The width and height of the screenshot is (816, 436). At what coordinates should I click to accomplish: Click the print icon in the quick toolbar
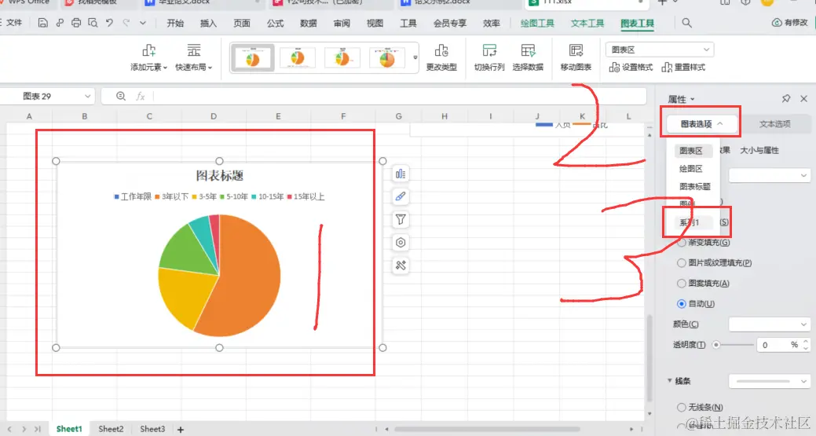[x=76, y=23]
